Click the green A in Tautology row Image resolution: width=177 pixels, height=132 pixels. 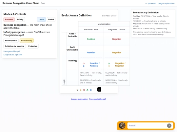109,64
